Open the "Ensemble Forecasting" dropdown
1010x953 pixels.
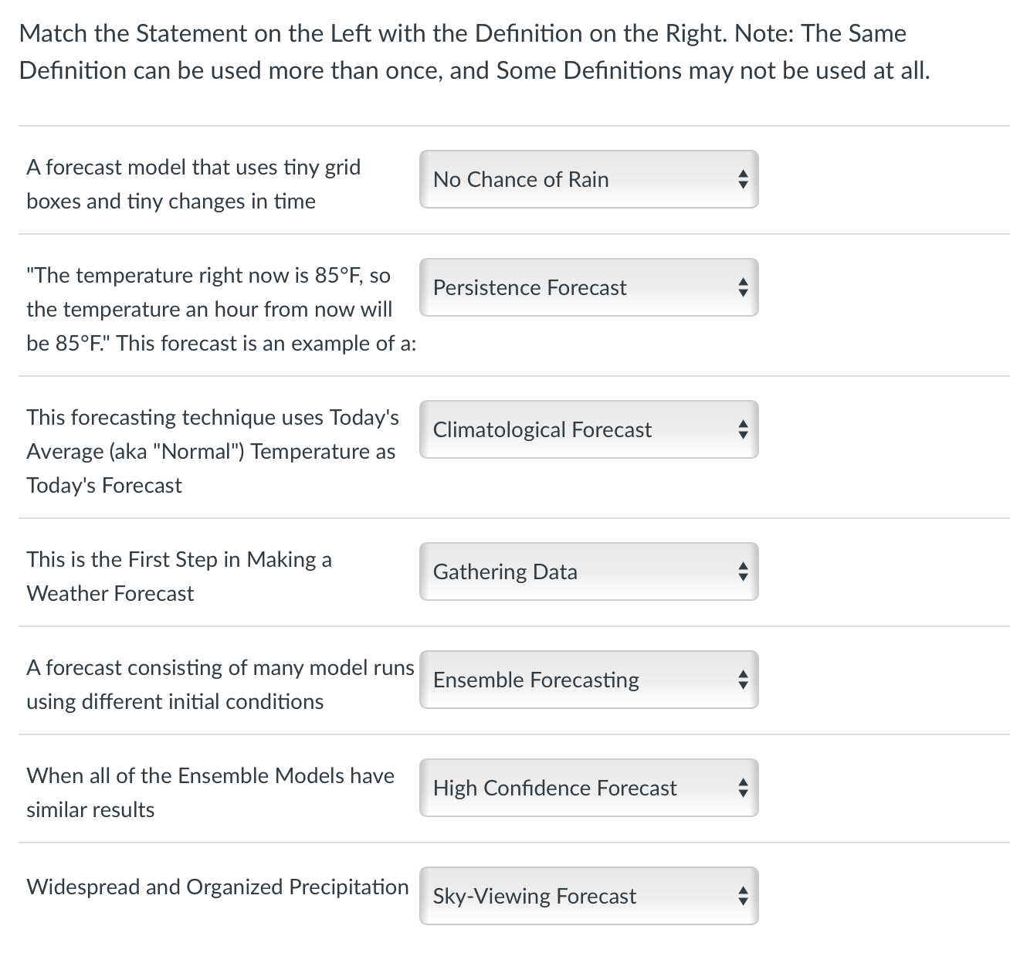(x=588, y=680)
